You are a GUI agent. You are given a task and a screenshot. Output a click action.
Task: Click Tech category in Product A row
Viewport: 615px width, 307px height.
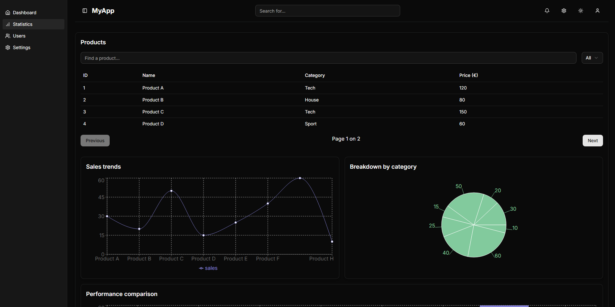coord(310,88)
